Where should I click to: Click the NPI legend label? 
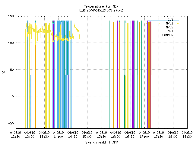[170, 31]
